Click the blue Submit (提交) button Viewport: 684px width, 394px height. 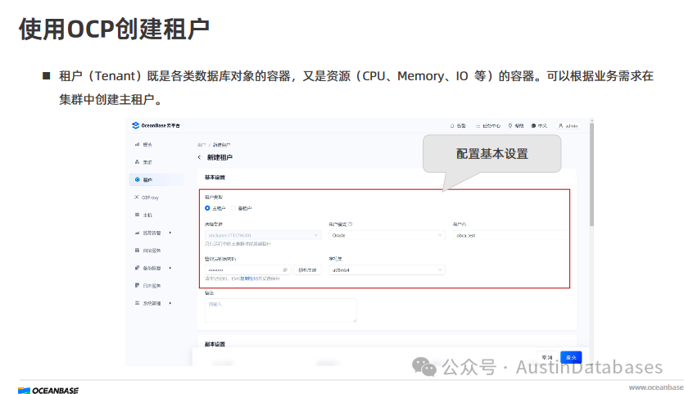pos(571,357)
